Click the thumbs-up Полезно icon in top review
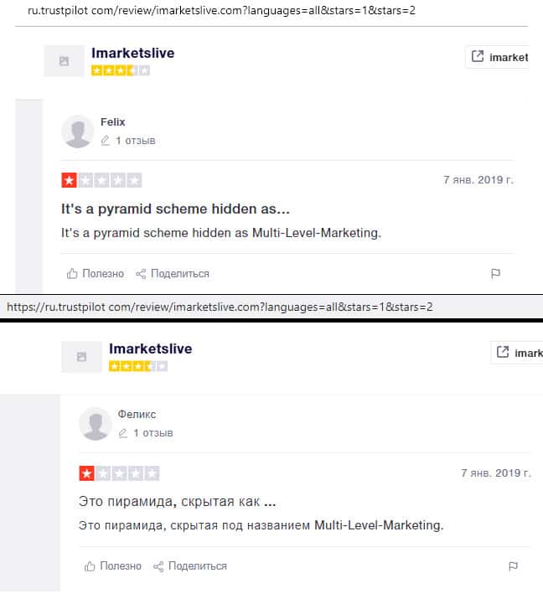This screenshot has height=604, width=543. click(72, 274)
